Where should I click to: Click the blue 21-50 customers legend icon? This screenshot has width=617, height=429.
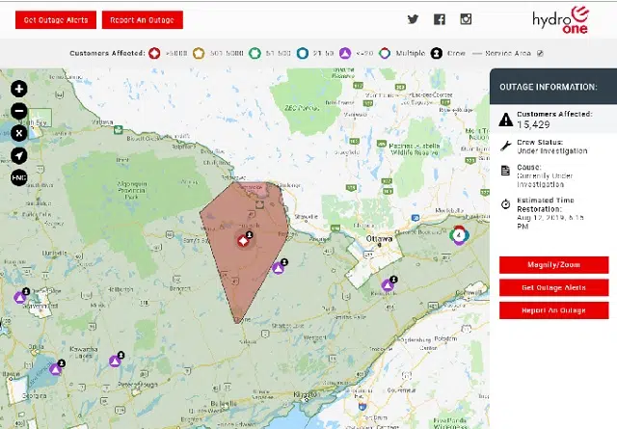[x=302, y=53]
